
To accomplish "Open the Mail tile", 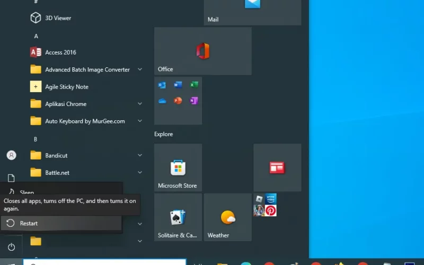I will (x=253, y=12).
